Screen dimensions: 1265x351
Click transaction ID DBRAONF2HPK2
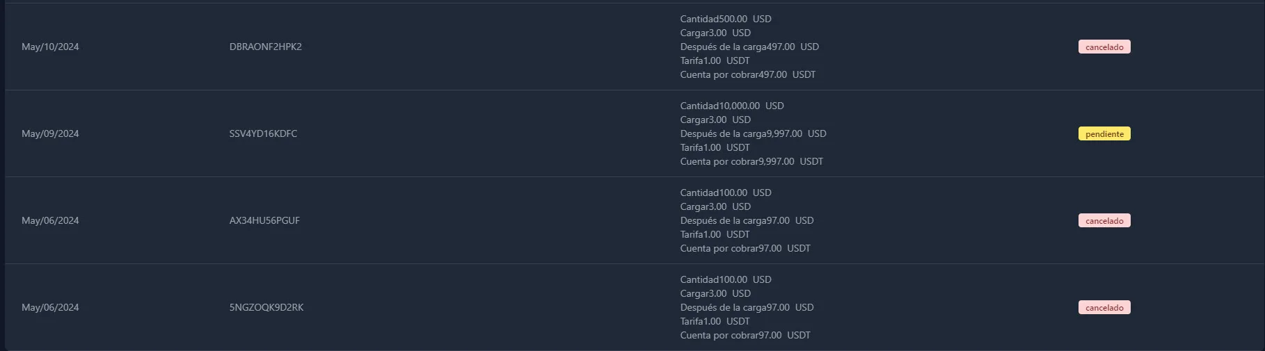[x=265, y=47]
